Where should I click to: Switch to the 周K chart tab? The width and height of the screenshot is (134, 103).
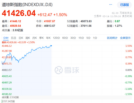[28, 38]
